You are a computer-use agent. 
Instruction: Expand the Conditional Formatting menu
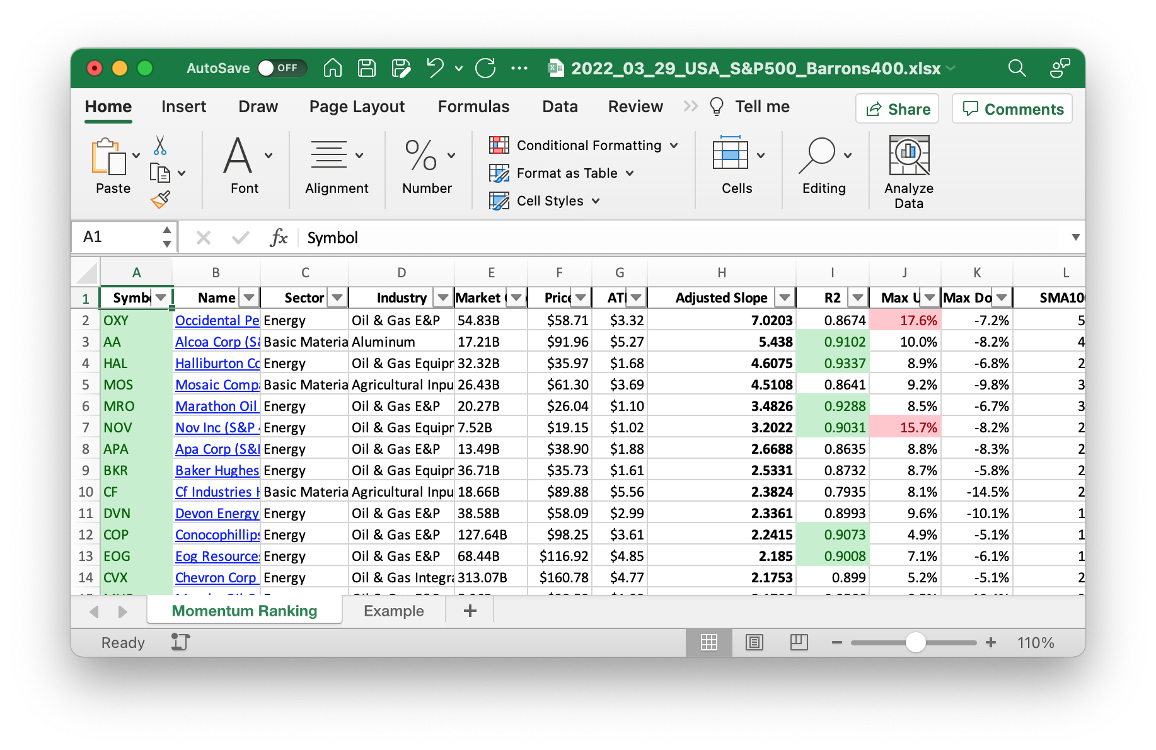(584, 146)
